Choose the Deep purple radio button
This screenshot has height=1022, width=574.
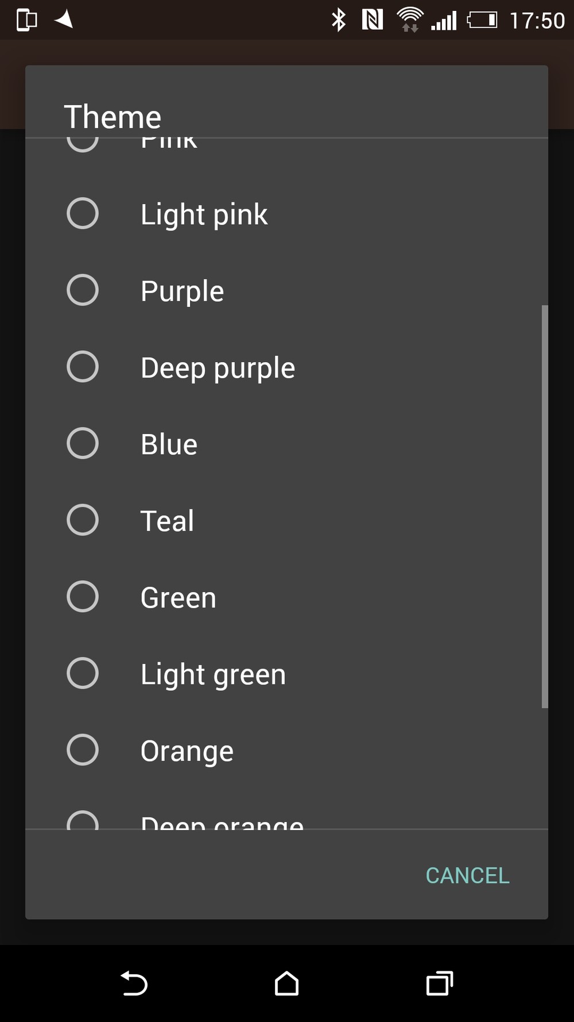tap(83, 367)
